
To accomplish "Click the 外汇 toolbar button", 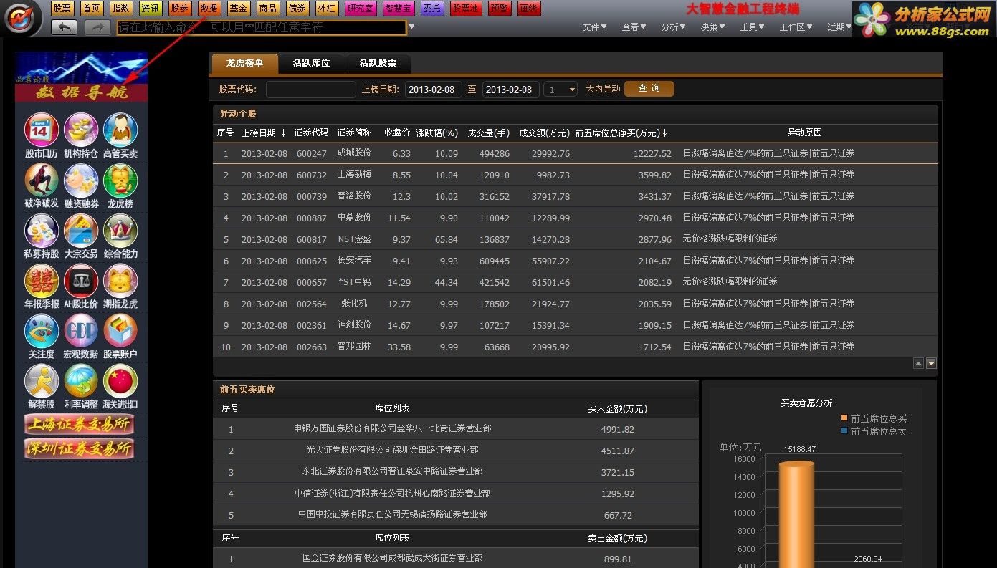I will pos(327,9).
